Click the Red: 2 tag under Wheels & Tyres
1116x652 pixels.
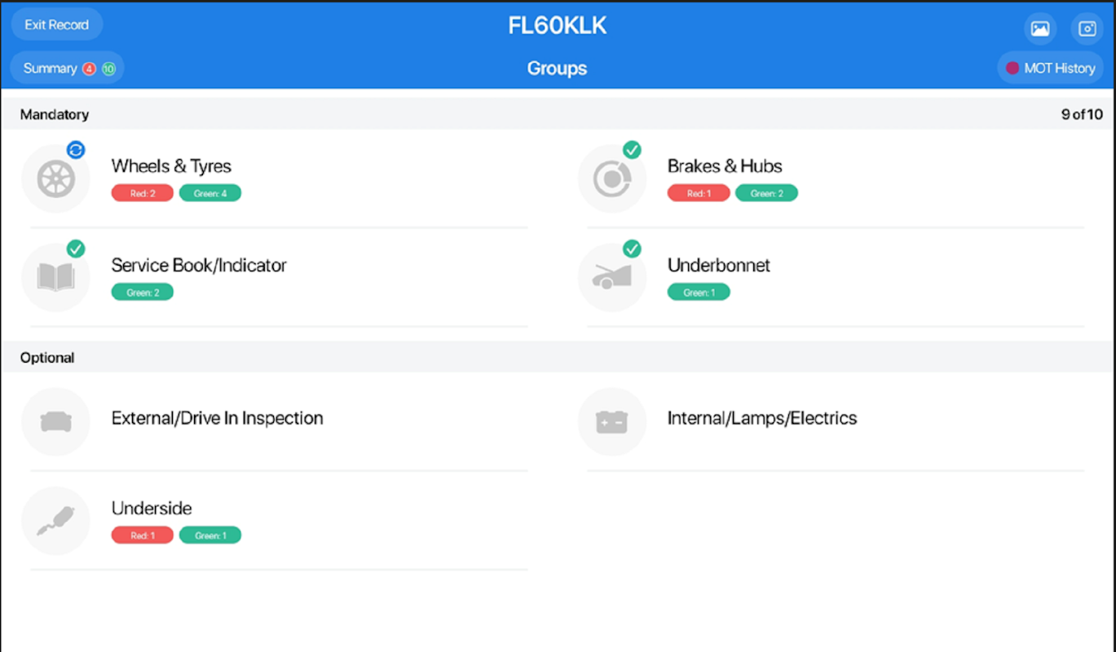click(x=142, y=193)
